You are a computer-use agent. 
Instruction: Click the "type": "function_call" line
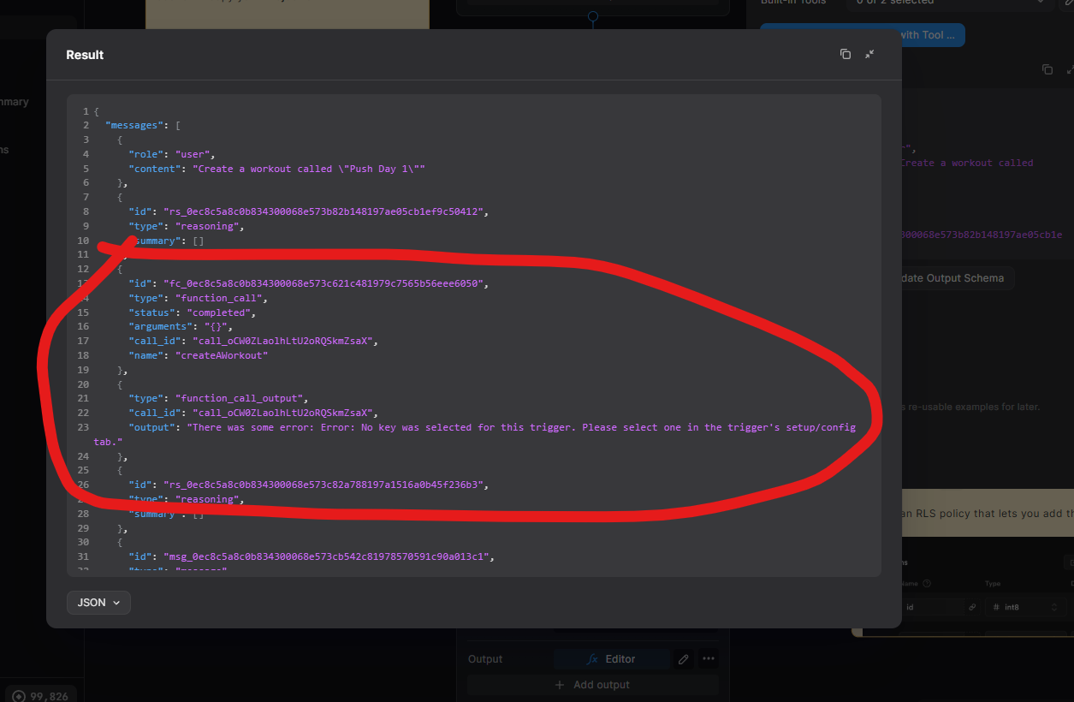point(199,298)
